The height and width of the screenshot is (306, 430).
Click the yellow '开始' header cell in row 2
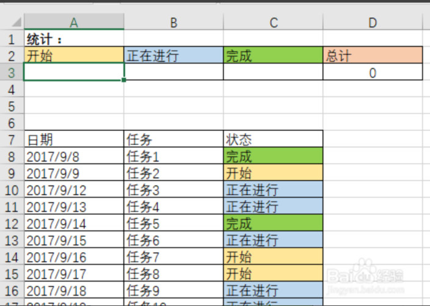74,56
